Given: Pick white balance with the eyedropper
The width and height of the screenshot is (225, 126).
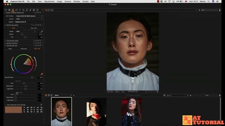Looking at the screenshot, I should click(41, 31).
